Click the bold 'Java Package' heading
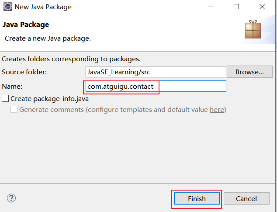The image size is (277, 212). (x=26, y=24)
